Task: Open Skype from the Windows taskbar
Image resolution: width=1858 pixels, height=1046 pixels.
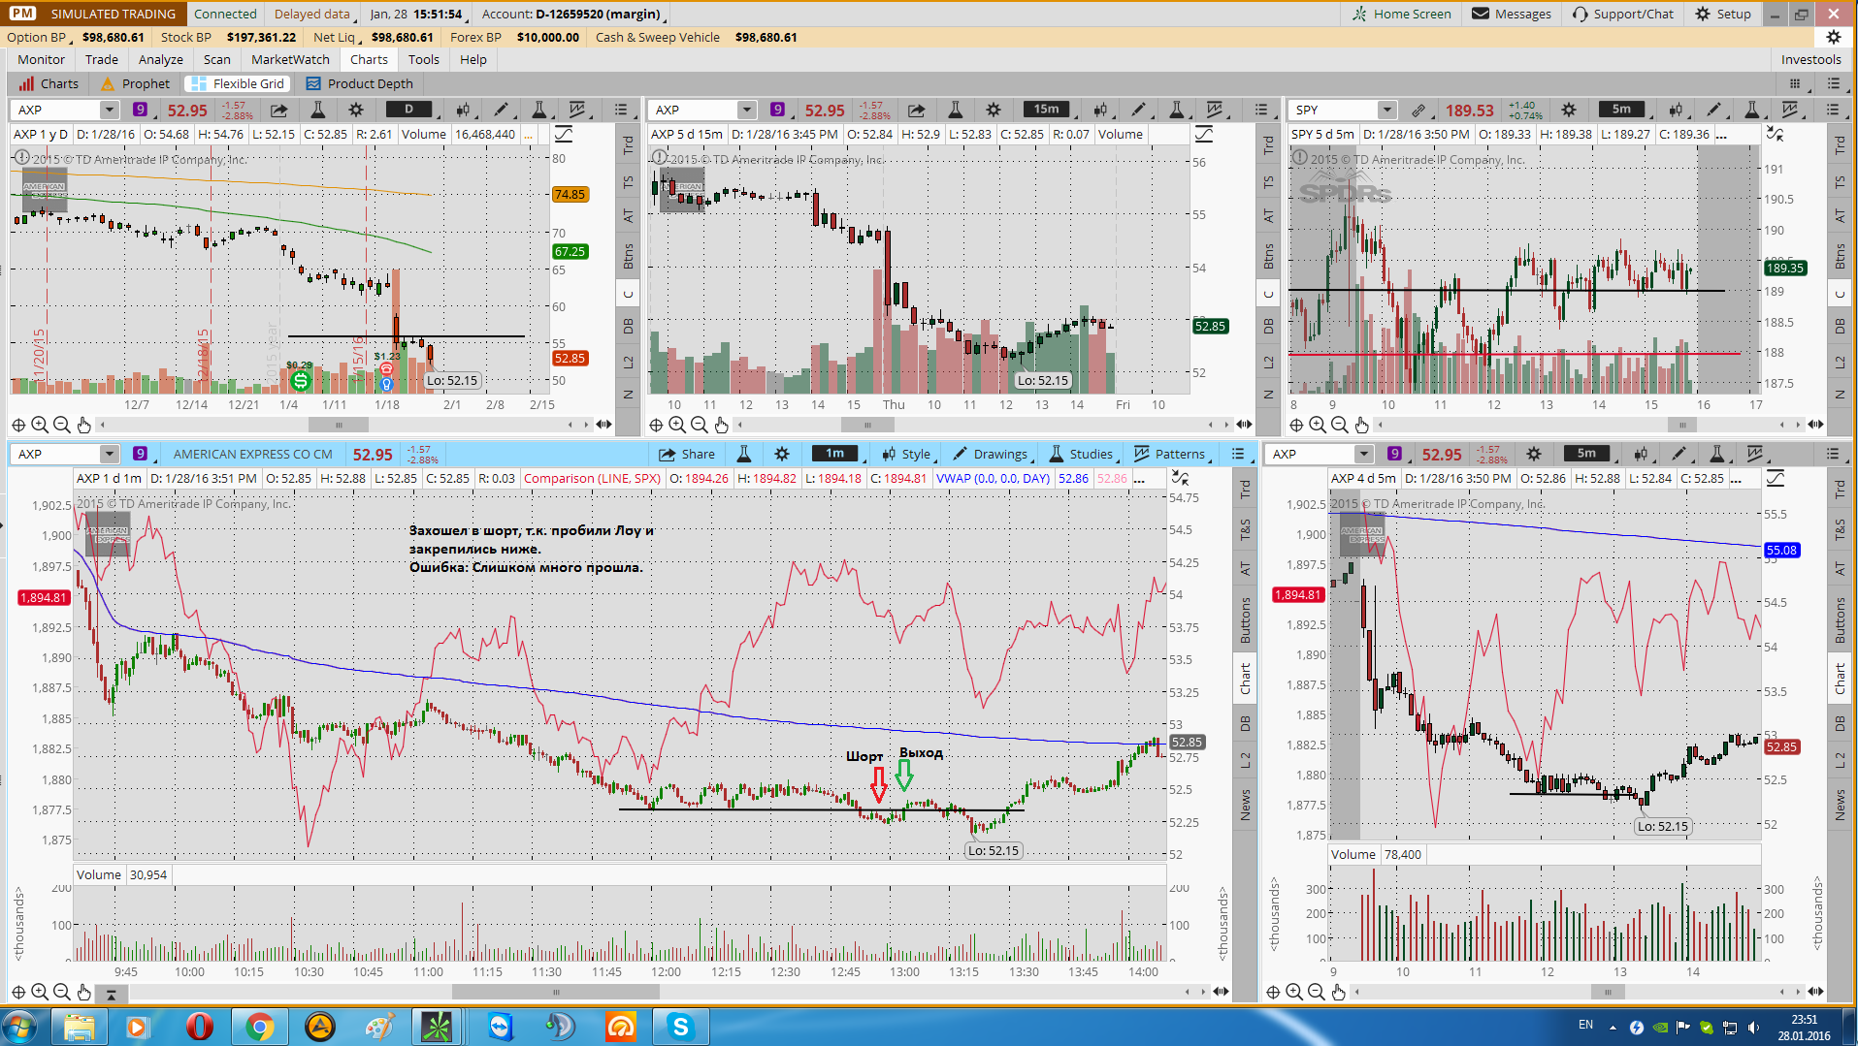Action: (x=680, y=1027)
